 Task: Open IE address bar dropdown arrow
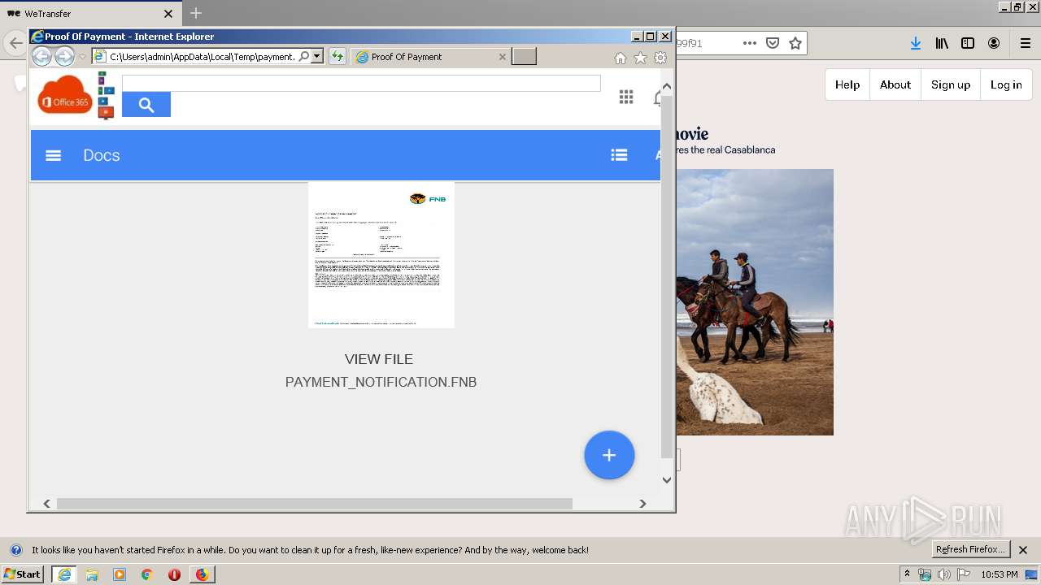(x=317, y=56)
